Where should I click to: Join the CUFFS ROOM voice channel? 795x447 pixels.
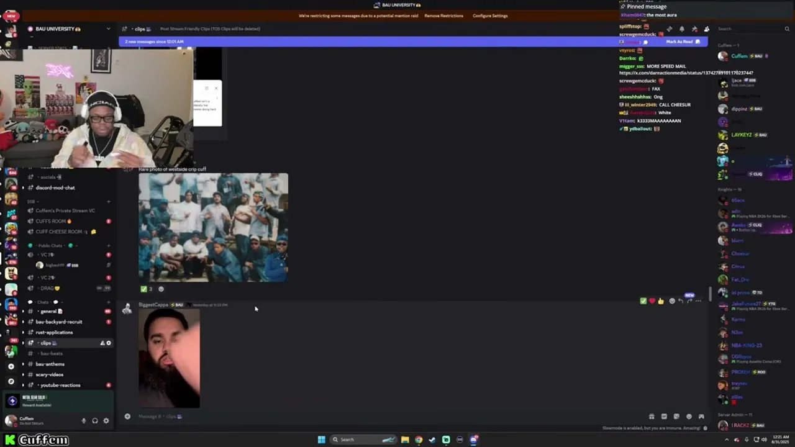(x=68, y=221)
